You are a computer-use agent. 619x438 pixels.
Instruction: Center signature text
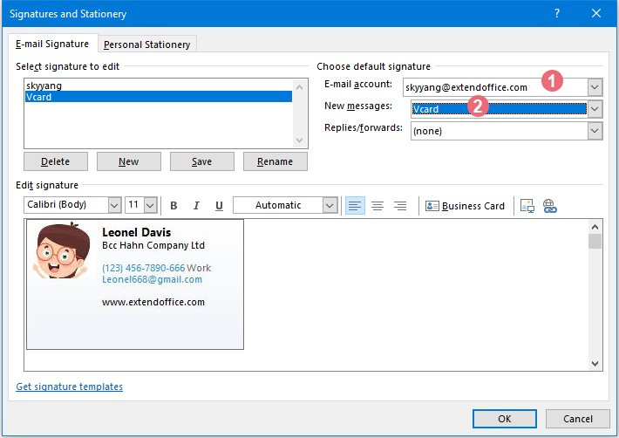[378, 205]
